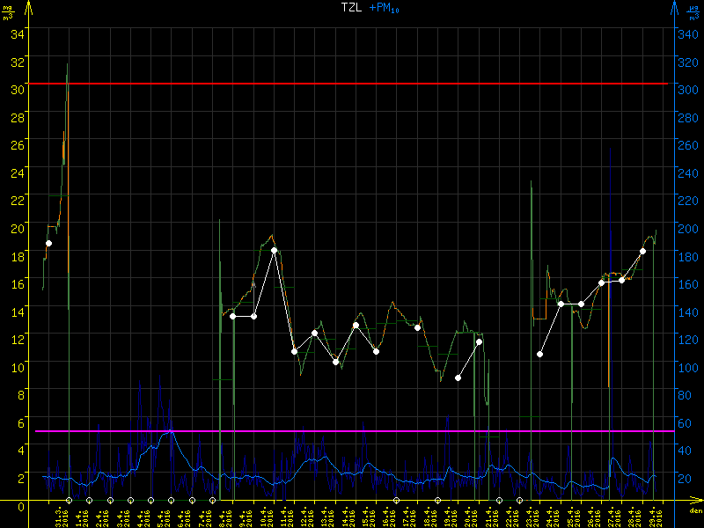The height and width of the screenshot is (528, 704).
Task: Click the last circle marker on the x-axis
Action: (x=519, y=500)
